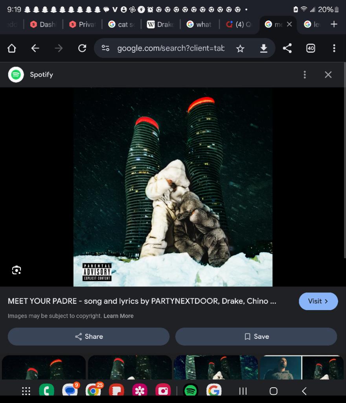Tap the Android home navigation button
Screen dimensions: 346x403
pyautogui.click(x=273, y=391)
